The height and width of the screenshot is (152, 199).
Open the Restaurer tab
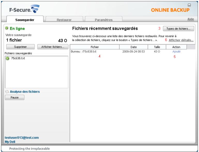point(64,20)
